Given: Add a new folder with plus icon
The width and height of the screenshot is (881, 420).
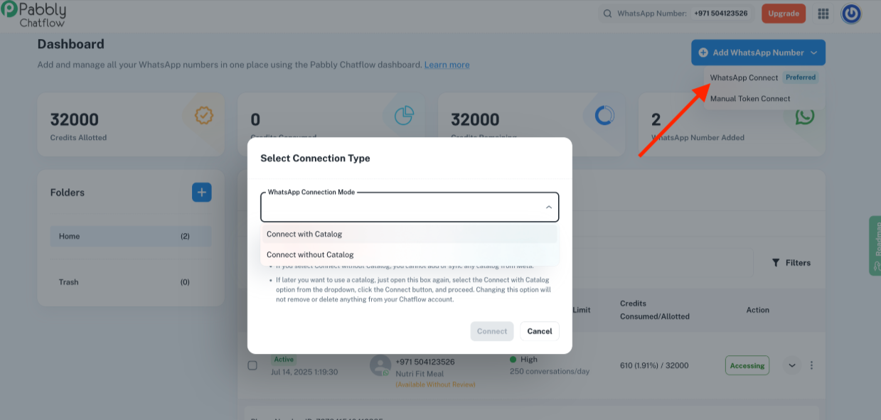Looking at the screenshot, I should point(202,192).
